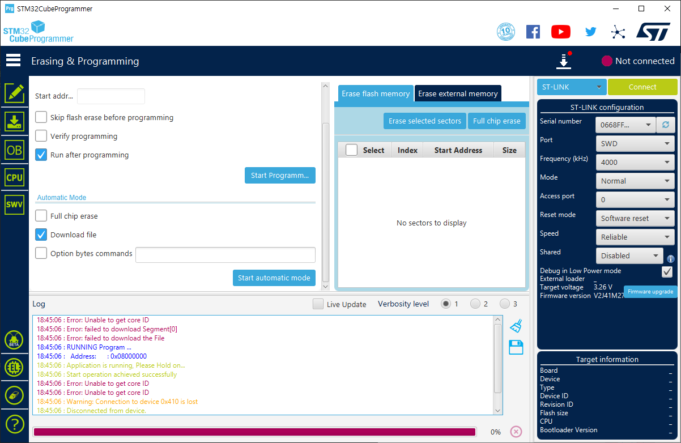Open the Speed Reliable dropdown
The width and height of the screenshot is (681, 443).
coord(635,237)
